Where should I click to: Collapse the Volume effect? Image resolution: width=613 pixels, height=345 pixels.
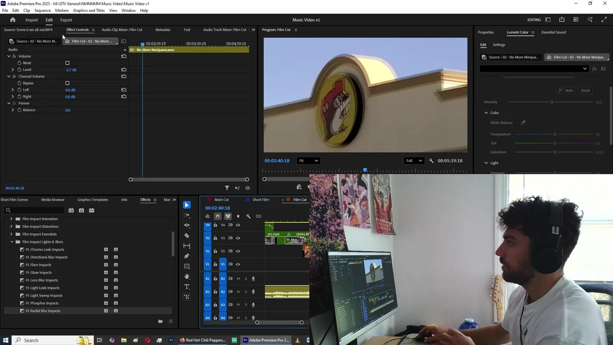tap(9, 56)
